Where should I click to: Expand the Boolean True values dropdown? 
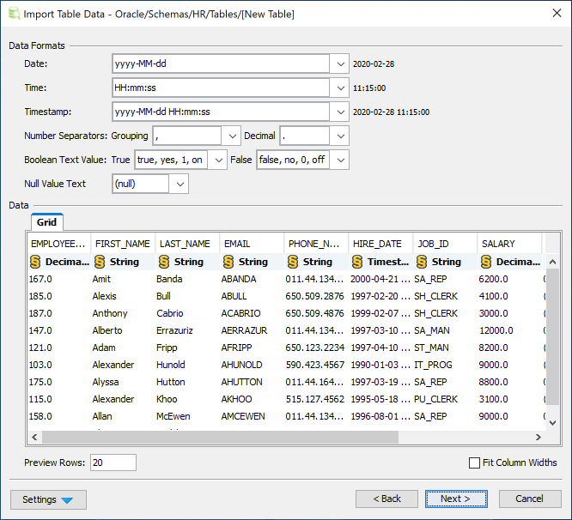pos(217,160)
